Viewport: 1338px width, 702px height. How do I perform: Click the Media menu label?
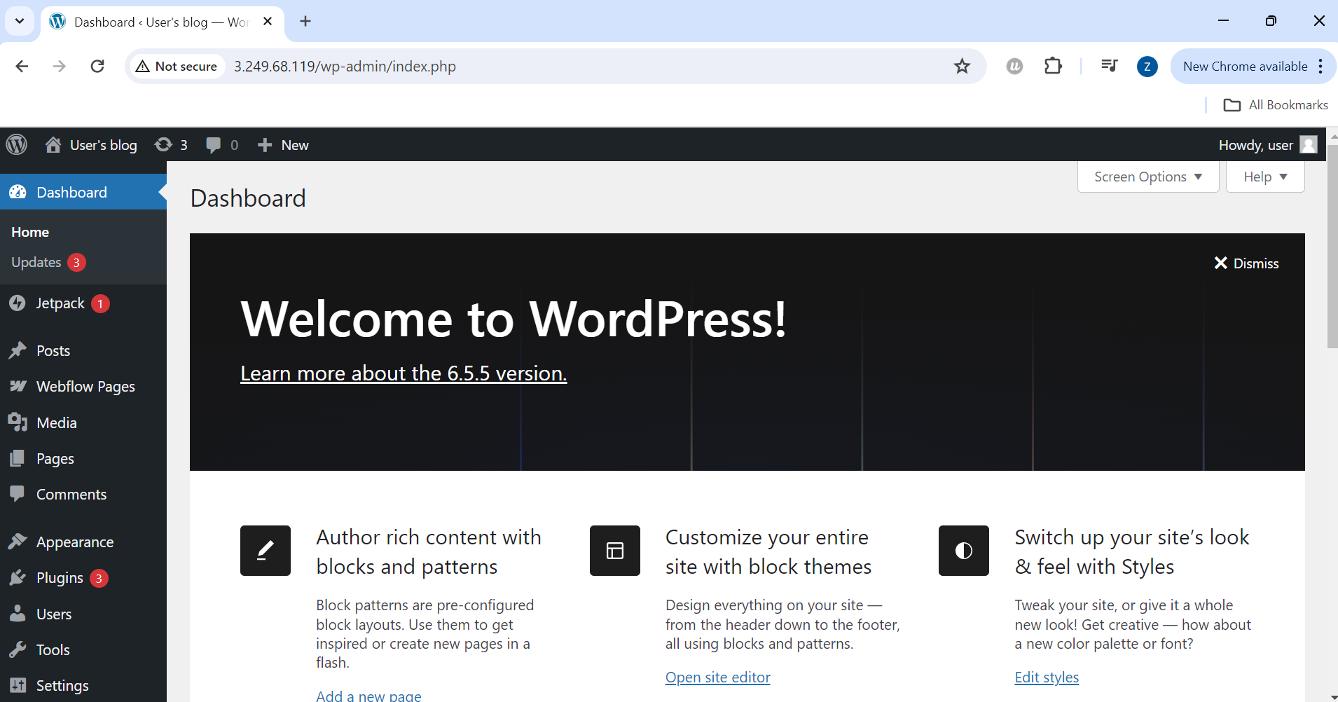57,422
